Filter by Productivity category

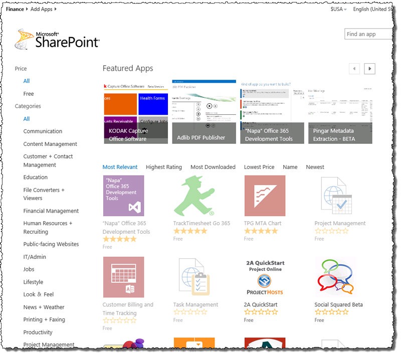(x=38, y=332)
